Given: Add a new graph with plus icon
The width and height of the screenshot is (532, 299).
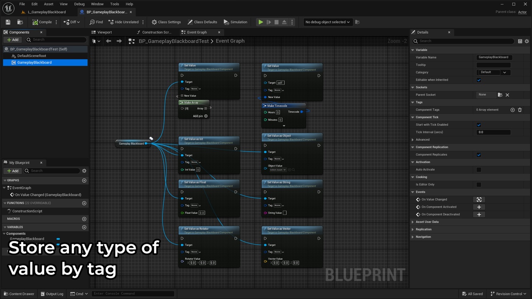Looking at the screenshot, I should (84, 180).
